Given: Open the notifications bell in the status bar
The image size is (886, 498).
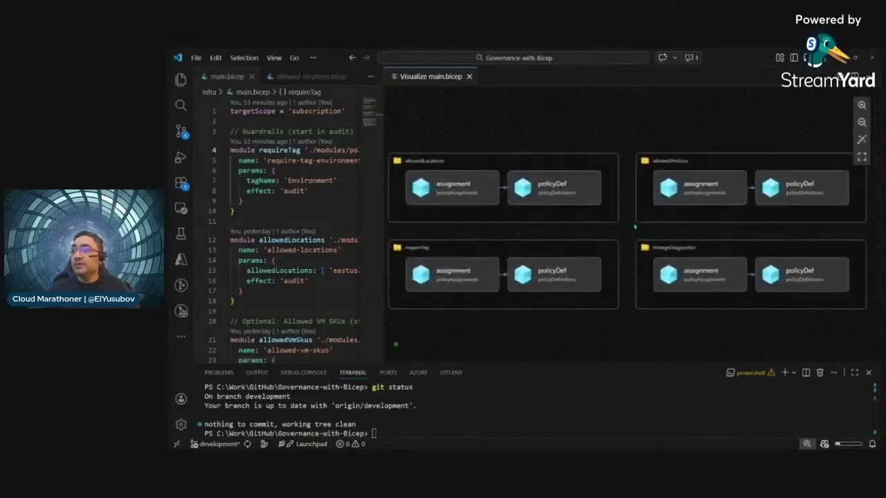Looking at the screenshot, I should coord(872,444).
